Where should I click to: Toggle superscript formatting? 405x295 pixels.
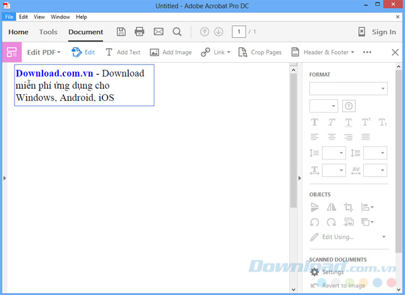366,122
